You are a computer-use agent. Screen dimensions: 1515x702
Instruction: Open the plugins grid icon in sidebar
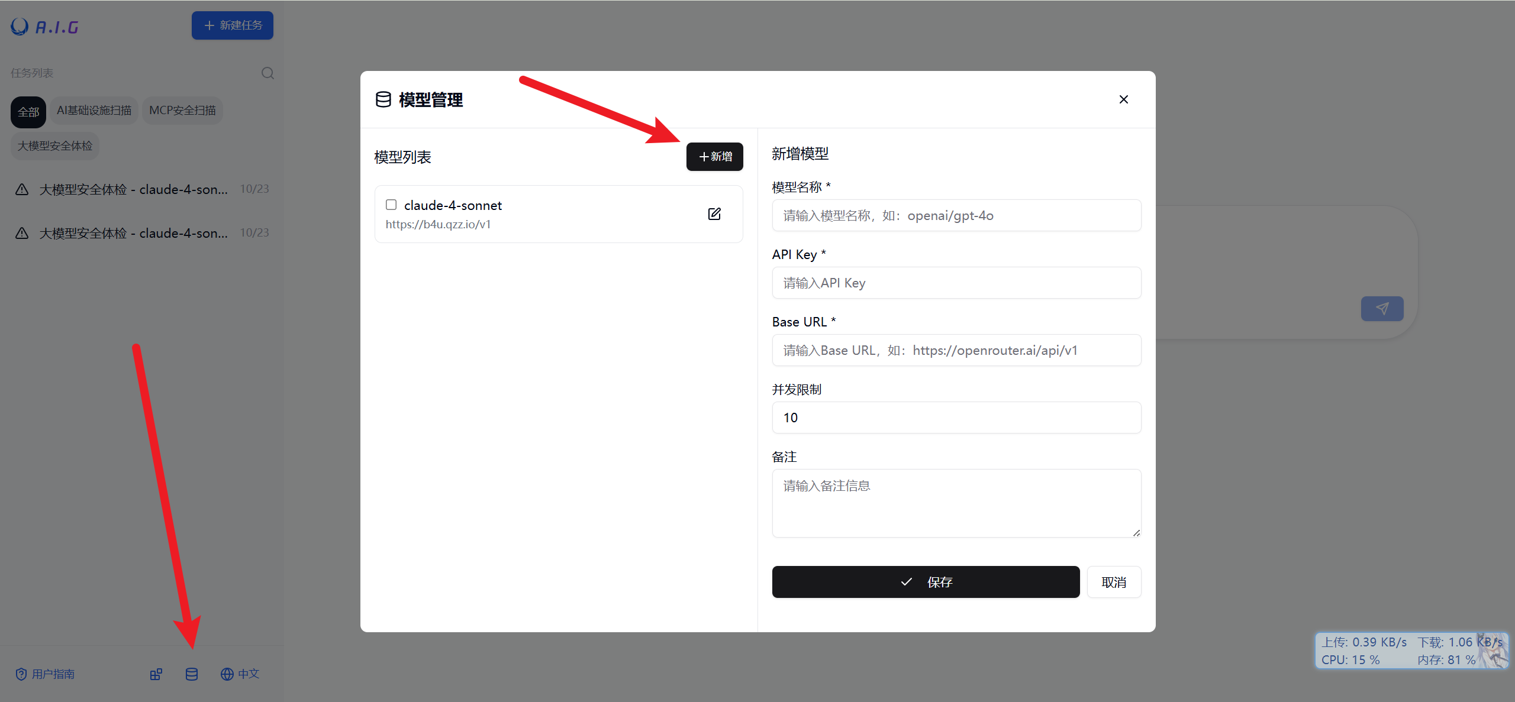coord(156,674)
